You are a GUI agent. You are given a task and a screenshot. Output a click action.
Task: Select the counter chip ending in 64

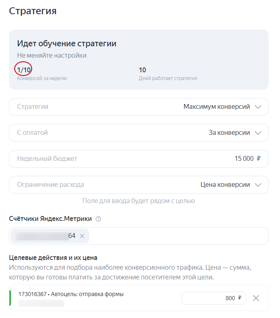click(45, 236)
